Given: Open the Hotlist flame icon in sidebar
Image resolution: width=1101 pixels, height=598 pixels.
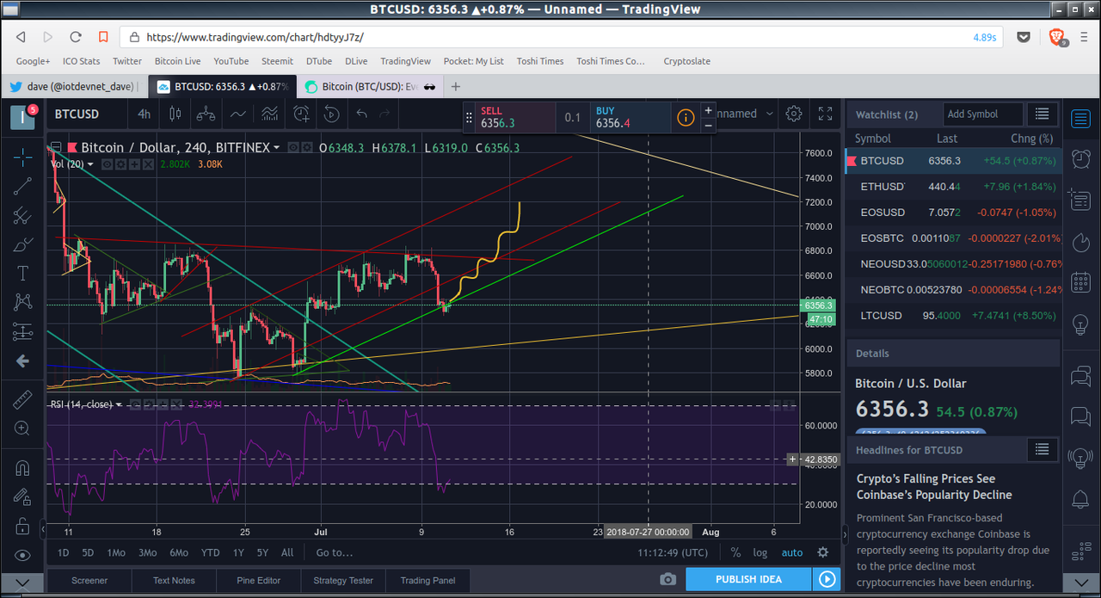Looking at the screenshot, I should (x=1081, y=242).
